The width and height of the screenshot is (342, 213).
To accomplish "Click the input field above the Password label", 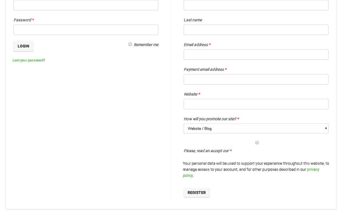I will (x=85, y=5).
